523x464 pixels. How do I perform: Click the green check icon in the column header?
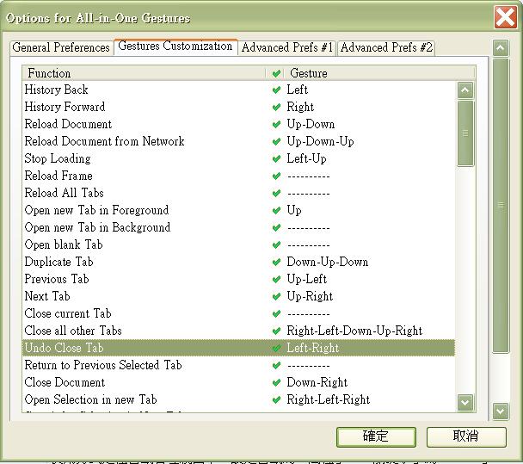pyautogui.click(x=276, y=73)
